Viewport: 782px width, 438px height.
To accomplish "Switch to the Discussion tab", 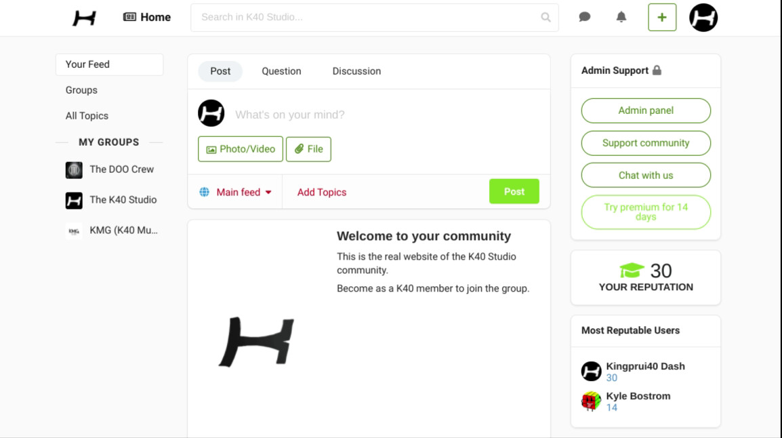I will pyautogui.click(x=356, y=71).
